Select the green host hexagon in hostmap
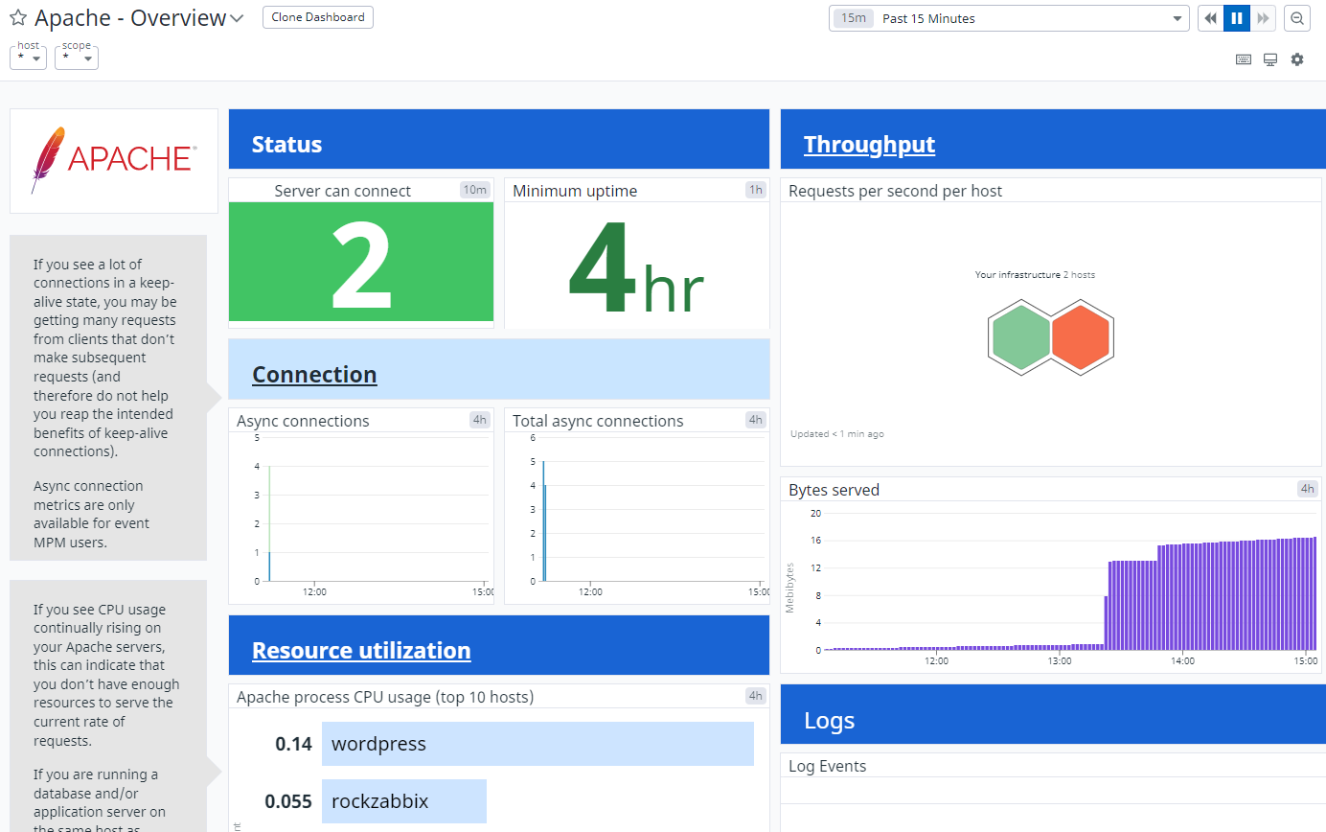The width and height of the screenshot is (1326, 832). click(1020, 338)
